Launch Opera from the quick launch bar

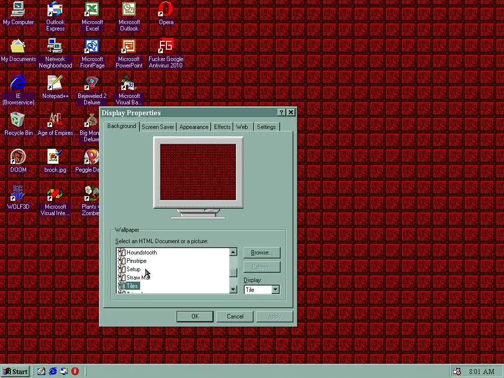pyautogui.click(x=75, y=371)
